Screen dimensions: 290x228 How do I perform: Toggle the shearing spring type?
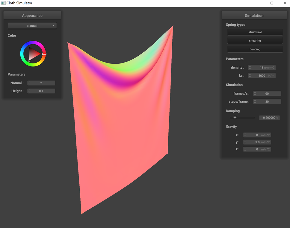[255, 41]
